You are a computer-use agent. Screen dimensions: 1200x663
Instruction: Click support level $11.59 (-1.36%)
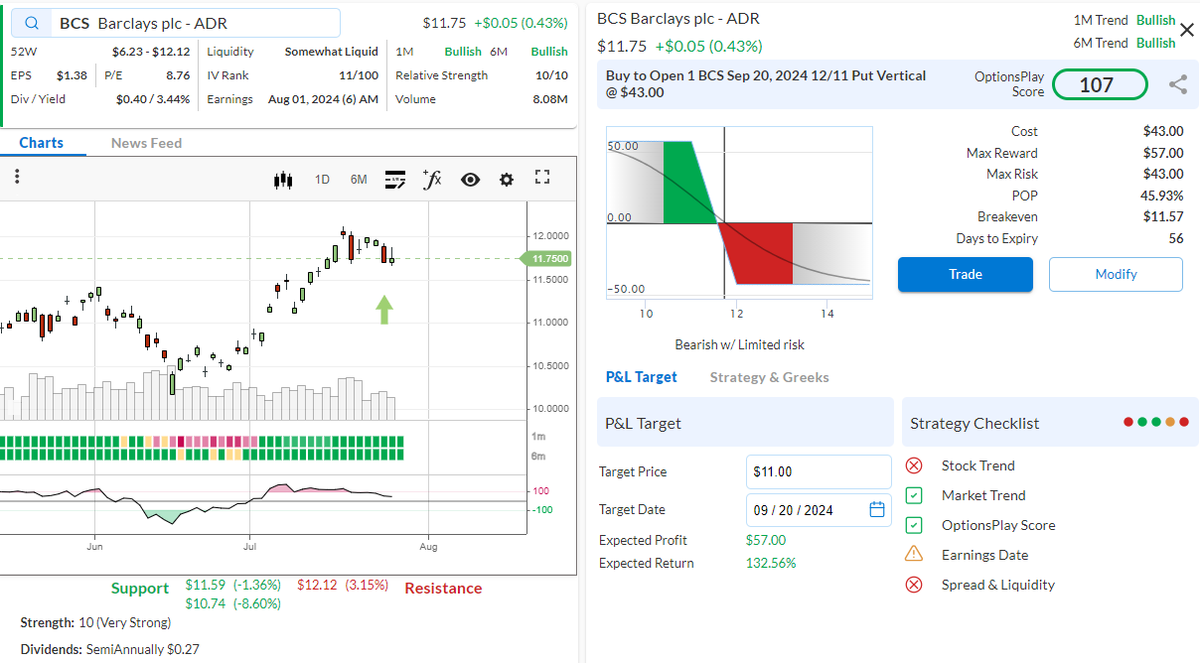tap(233, 585)
